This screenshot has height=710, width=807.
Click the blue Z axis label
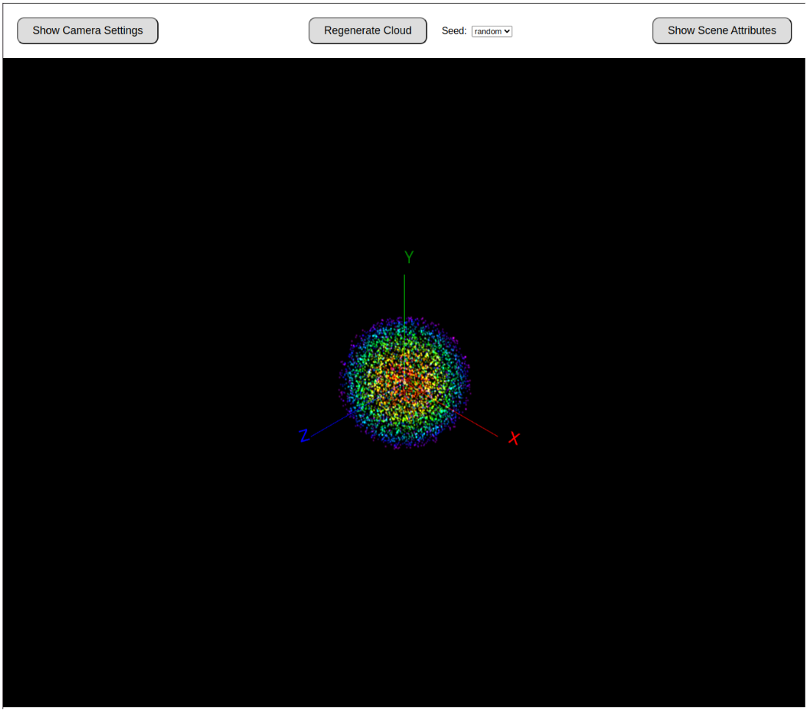tap(304, 436)
